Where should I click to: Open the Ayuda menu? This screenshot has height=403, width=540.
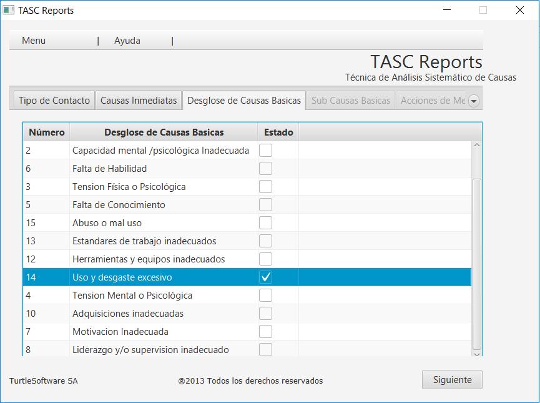pyautogui.click(x=127, y=41)
